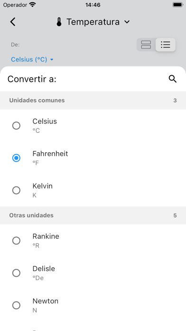186x331 pixels.
Task: Tap the Unidades comunes section header
Action: pyautogui.click(x=93, y=100)
